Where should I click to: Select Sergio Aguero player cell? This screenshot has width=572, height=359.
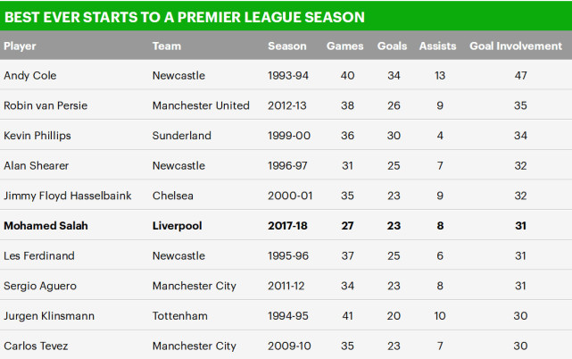[40, 286]
